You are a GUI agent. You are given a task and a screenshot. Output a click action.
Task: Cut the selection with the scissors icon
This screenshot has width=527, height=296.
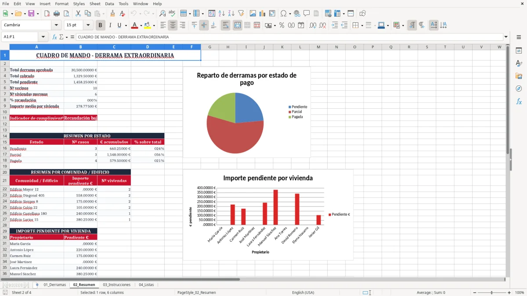(x=78, y=14)
